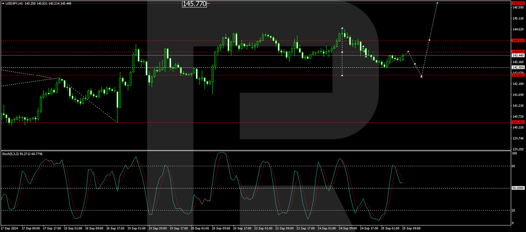Click the 25 Sep 09:00 time label

411,228
